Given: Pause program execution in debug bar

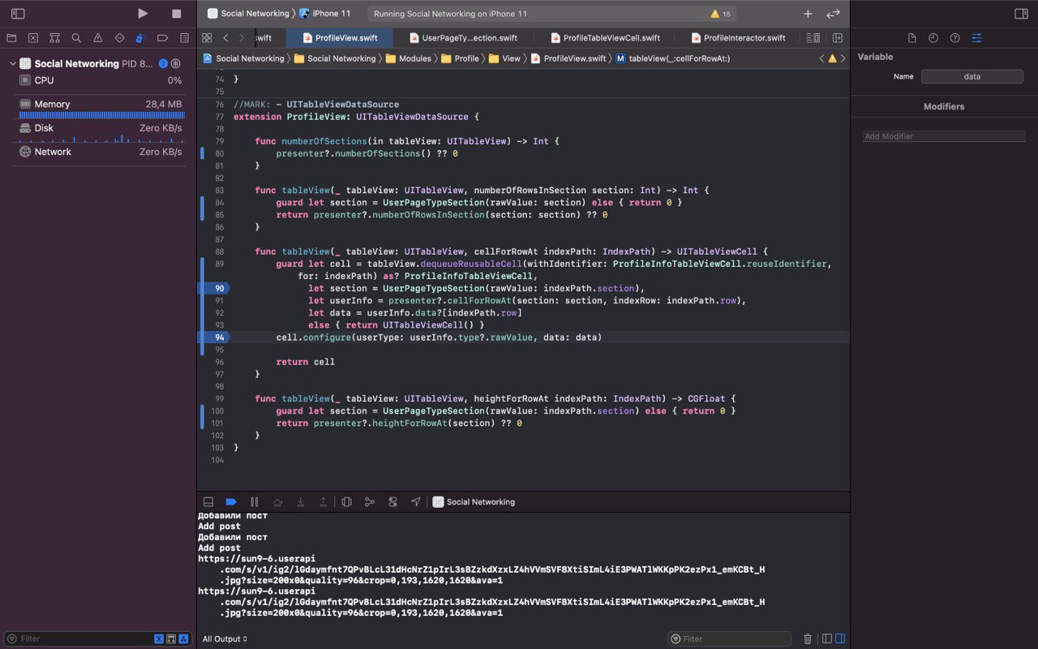Looking at the screenshot, I should click(x=254, y=502).
